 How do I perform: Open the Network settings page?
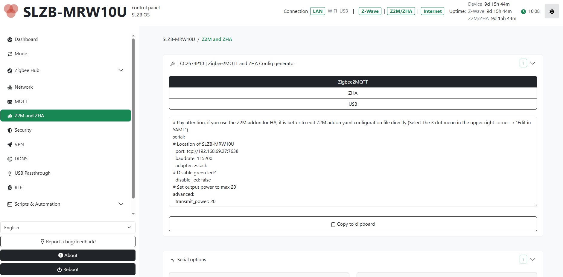[66, 87]
